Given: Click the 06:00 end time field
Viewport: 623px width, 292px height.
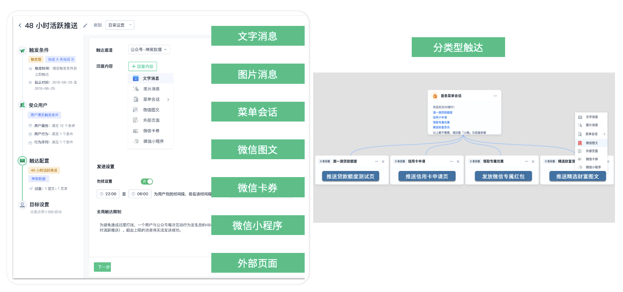Looking at the screenshot, I should [140, 194].
